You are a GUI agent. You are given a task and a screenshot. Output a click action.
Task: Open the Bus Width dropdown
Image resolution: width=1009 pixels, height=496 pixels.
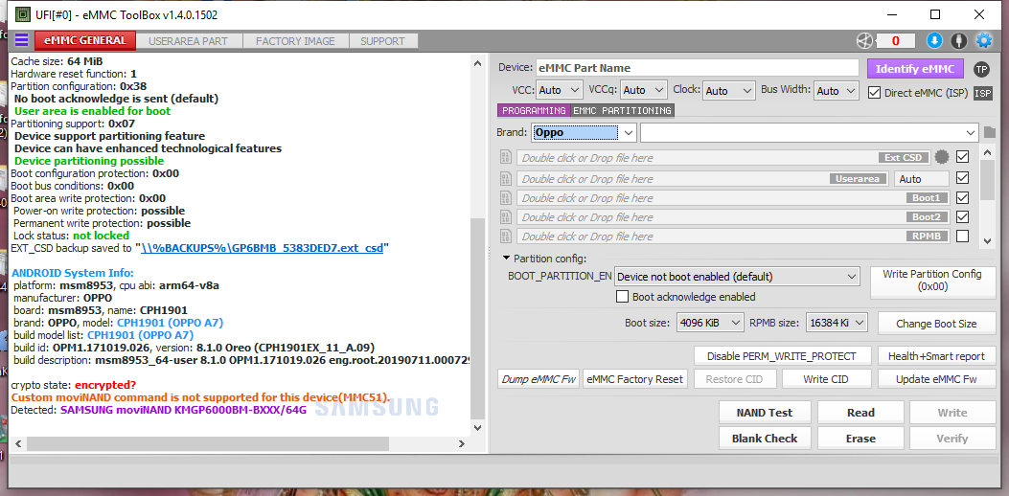pyautogui.click(x=837, y=90)
